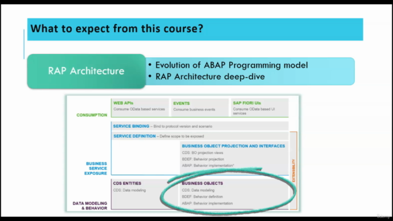Click 'CDS: BO projection views' line
393x221 pixels.
pyautogui.click(x=203, y=153)
